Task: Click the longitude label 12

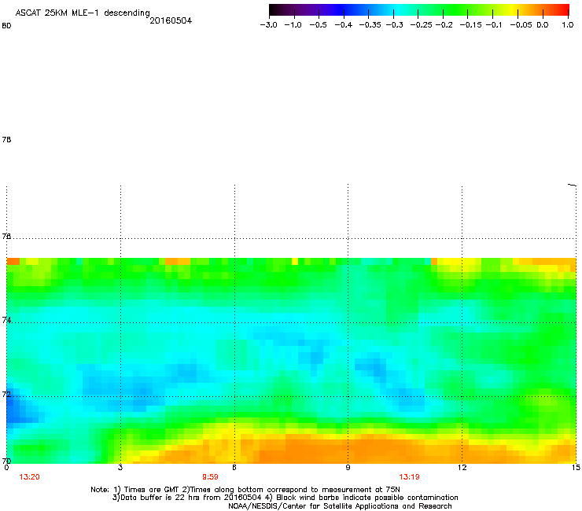Action: (462, 468)
